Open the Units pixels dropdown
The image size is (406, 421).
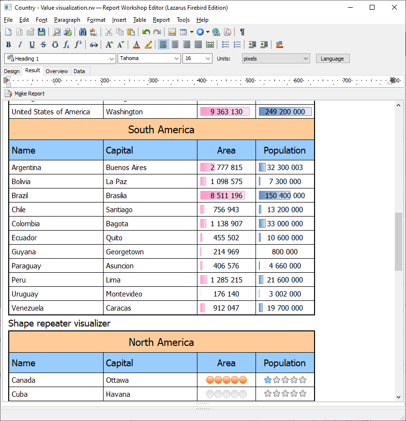[305, 59]
